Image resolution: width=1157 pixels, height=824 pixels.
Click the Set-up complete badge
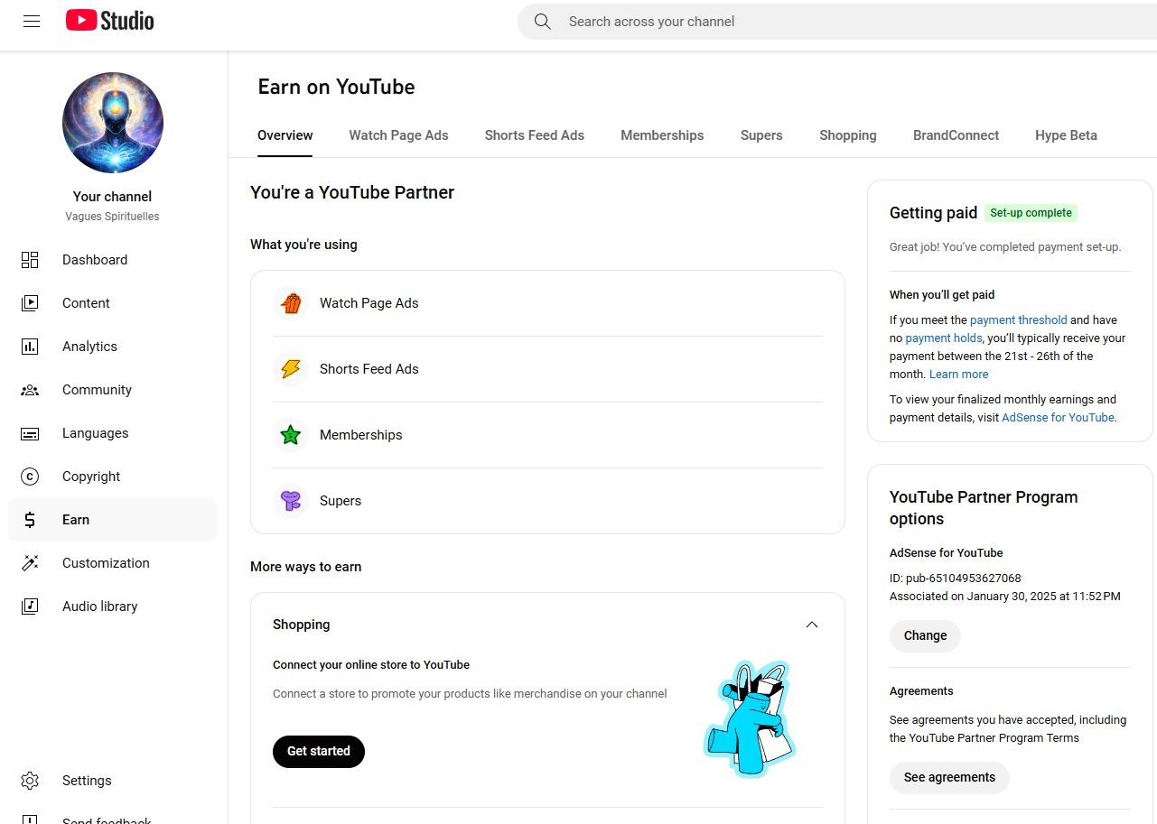tap(1031, 213)
